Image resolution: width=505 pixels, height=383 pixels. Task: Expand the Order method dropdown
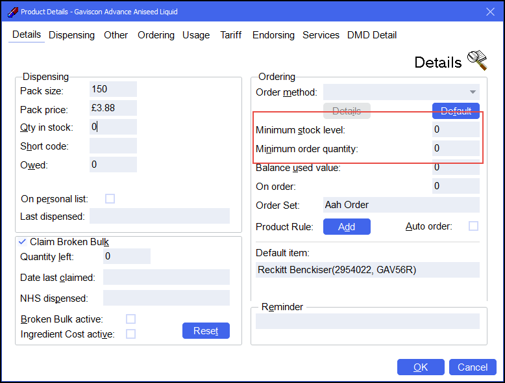(x=473, y=92)
